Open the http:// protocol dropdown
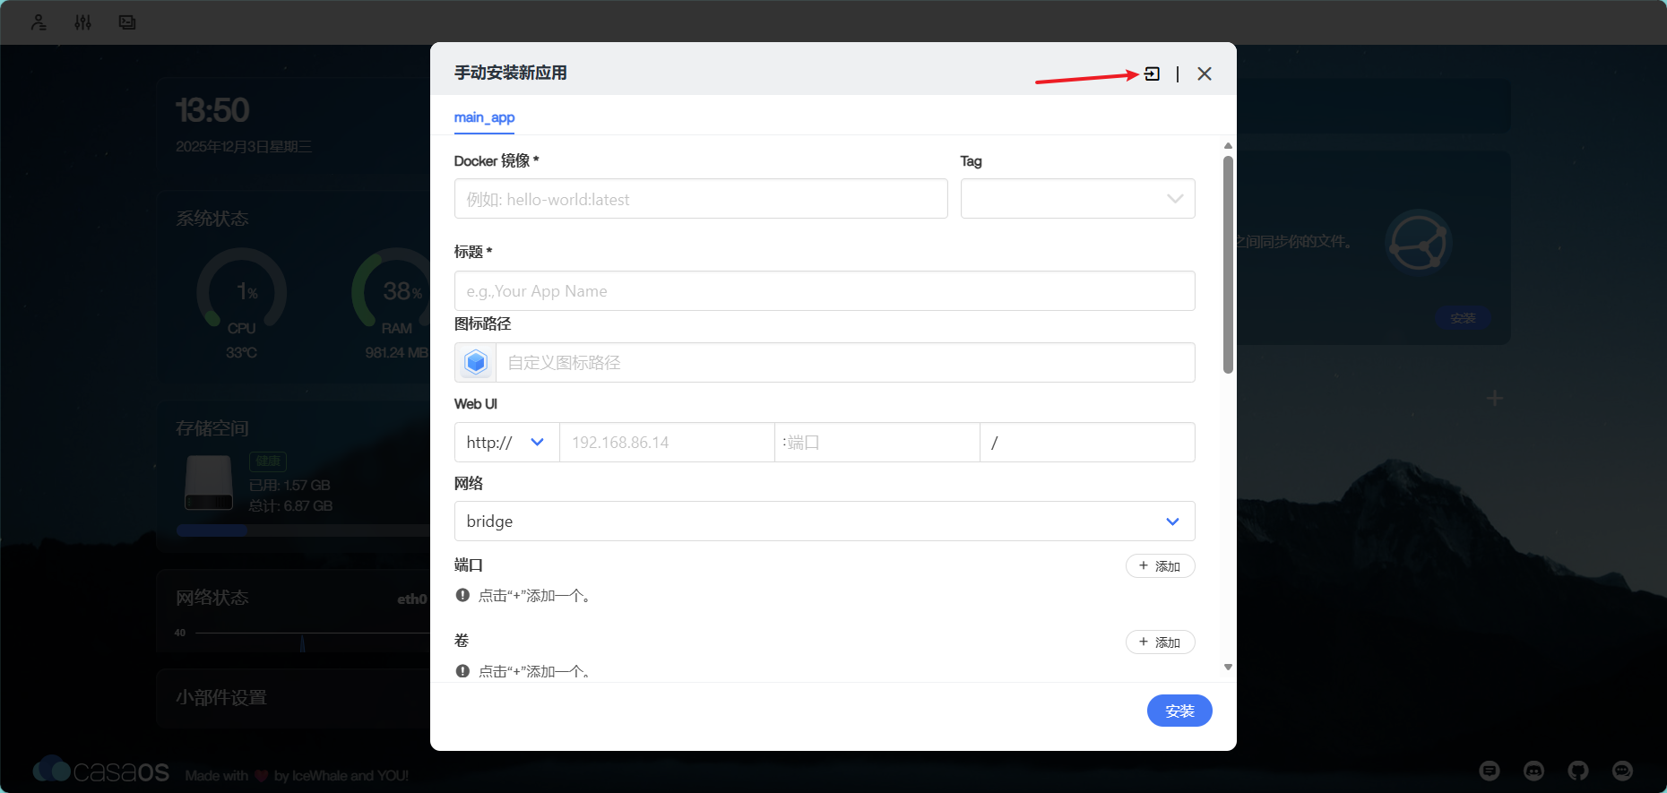The width and height of the screenshot is (1667, 793). 506,443
